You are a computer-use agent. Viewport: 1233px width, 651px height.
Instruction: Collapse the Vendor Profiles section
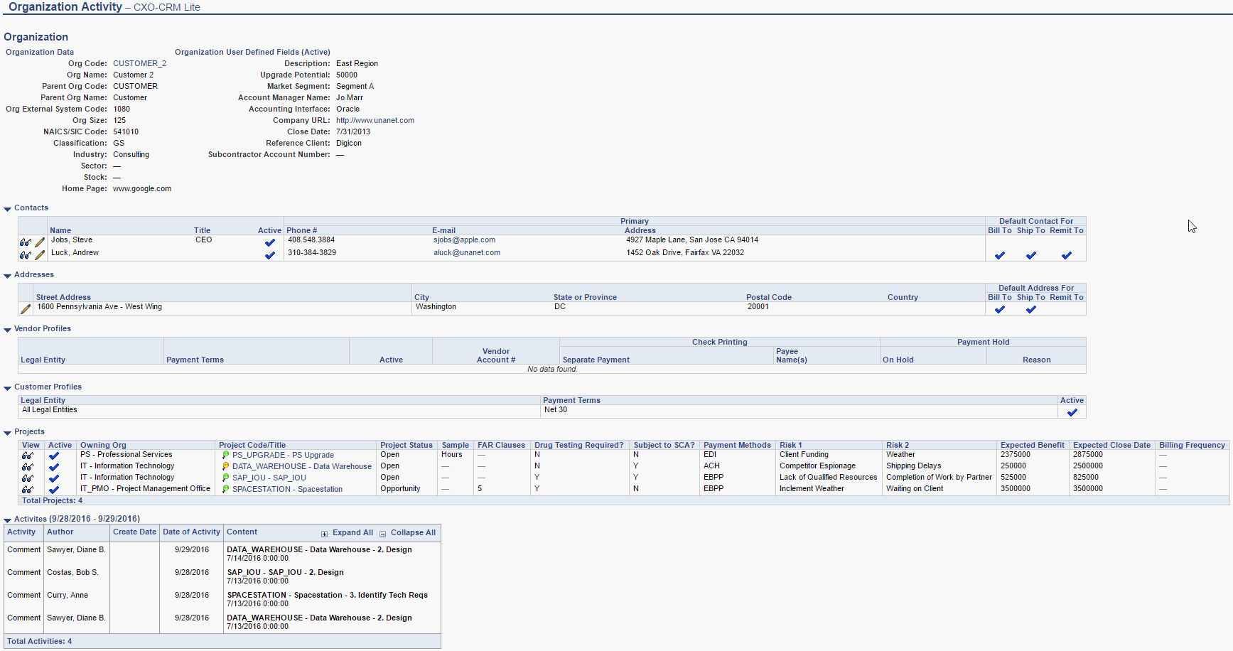7,328
